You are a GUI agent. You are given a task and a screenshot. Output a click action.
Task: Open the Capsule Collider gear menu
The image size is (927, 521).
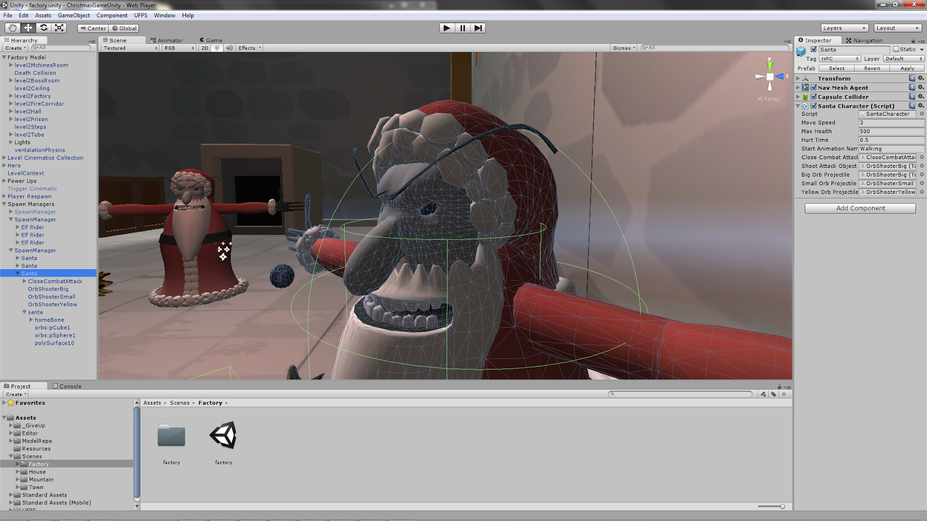921,97
